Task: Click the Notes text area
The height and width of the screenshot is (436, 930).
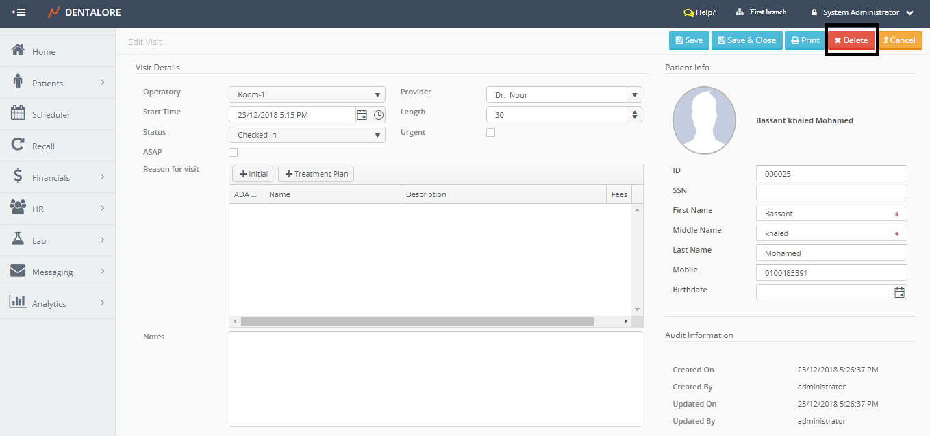Action: 435,379
